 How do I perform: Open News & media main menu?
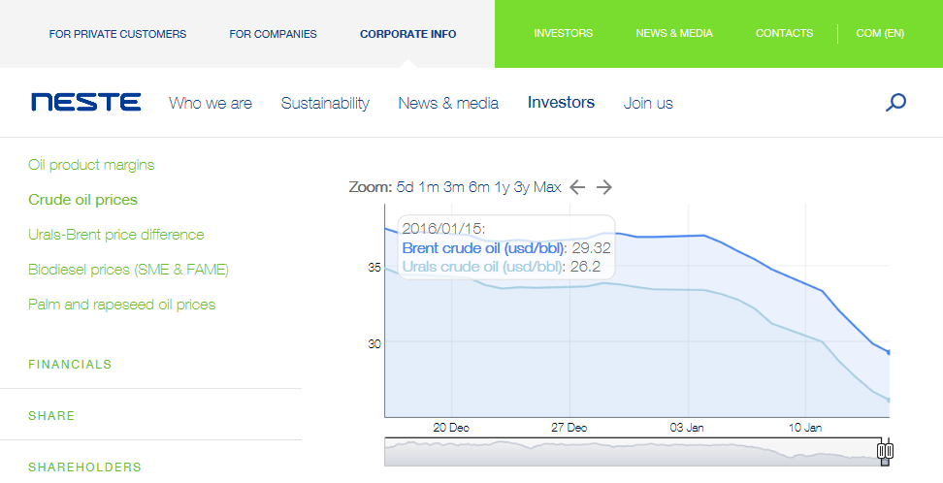point(448,103)
